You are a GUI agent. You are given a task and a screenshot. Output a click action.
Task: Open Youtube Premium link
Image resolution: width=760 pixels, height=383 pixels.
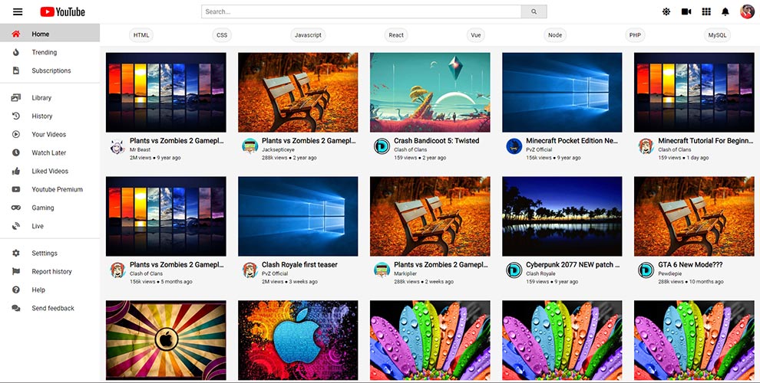(50, 189)
